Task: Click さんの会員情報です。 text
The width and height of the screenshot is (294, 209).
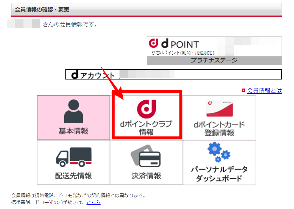Action: click(x=70, y=24)
